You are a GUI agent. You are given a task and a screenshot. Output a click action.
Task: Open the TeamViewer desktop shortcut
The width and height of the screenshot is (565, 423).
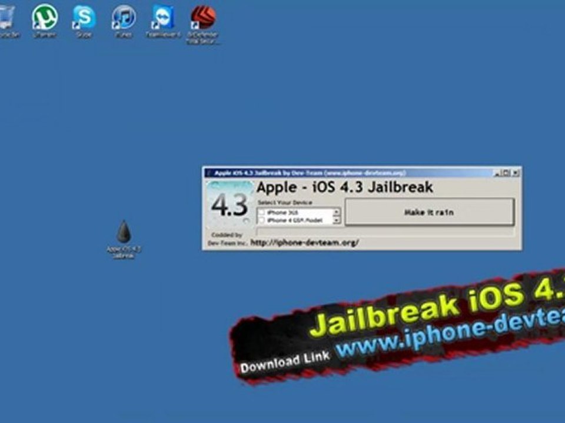click(x=163, y=20)
